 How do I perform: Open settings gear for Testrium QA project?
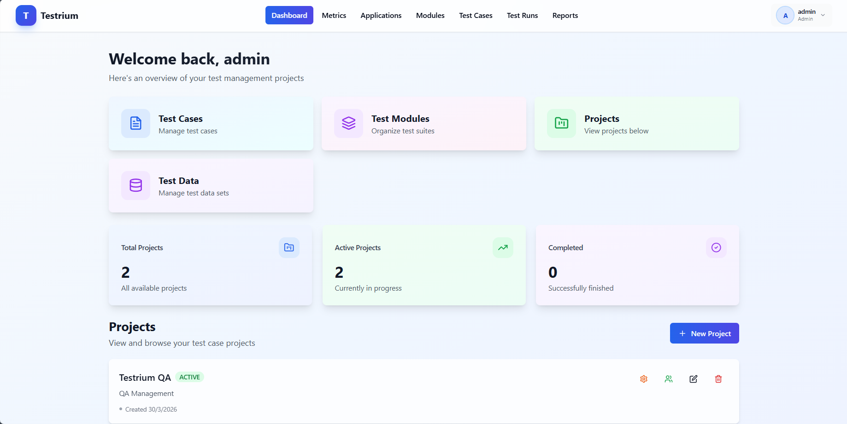pos(644,379)
